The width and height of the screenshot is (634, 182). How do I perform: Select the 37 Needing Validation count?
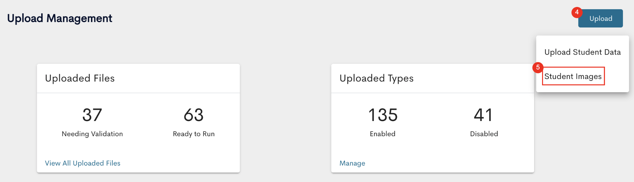click(92, 122)
